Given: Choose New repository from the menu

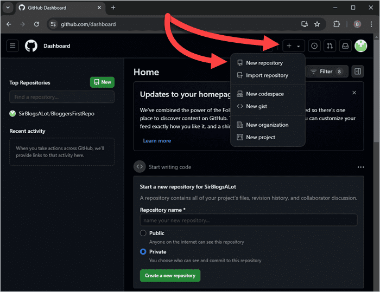Looking at the screenshot, I should tap(268, 63).
